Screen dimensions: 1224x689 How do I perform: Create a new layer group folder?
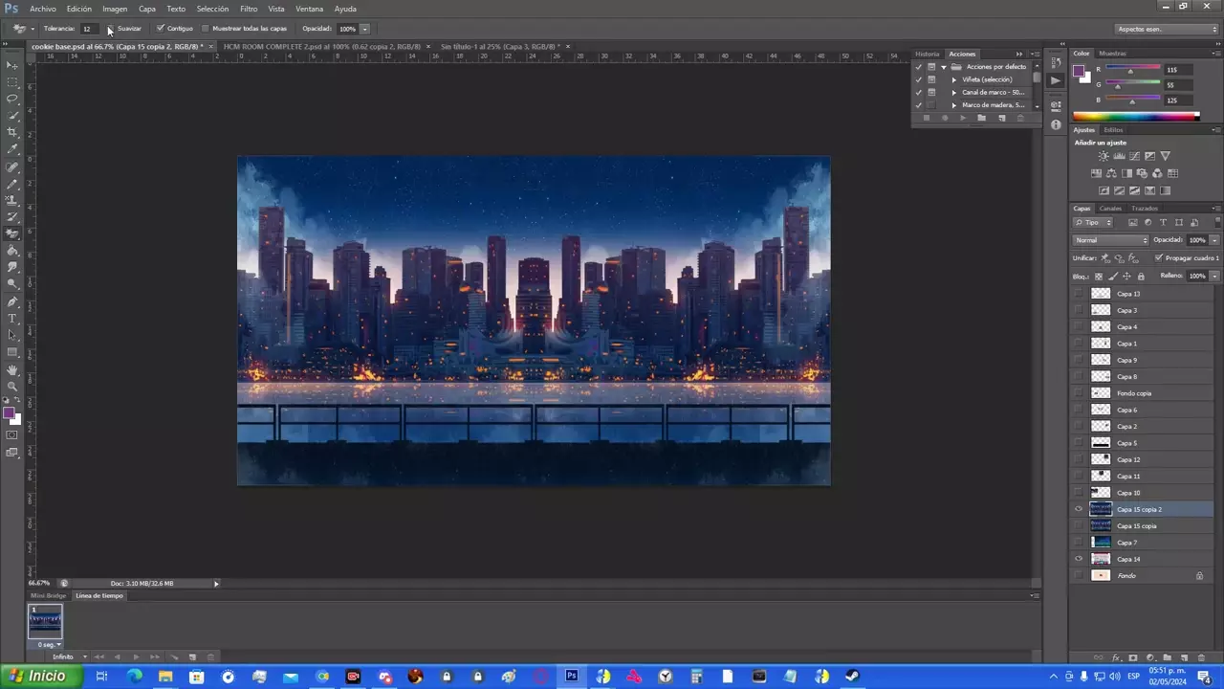tap(1167, 657)
